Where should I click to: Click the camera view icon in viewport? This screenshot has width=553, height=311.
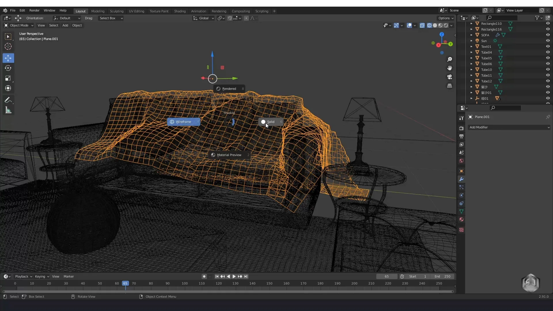click(x=450, y=77)
